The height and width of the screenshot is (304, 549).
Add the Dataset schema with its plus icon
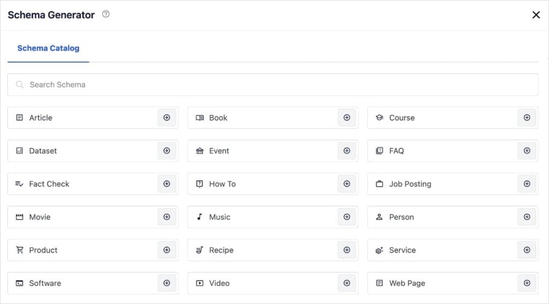[167, 150]
